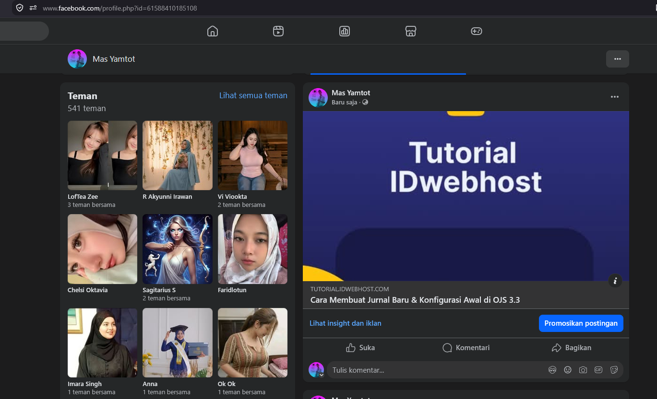Click the 'Promosikan postingan' button
Screen dimensions: 657x399
click(581, 323)
